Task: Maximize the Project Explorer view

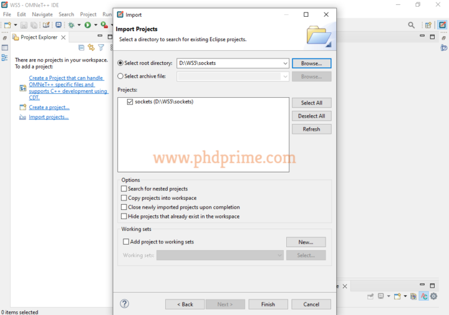Action: [x=110, y=37]
